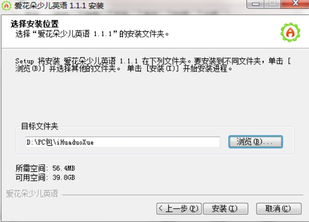Click the 可用空间: 39.8GB text
This screenshot has height=222, width=309.
pyautogui.click(x=45, y=177)
